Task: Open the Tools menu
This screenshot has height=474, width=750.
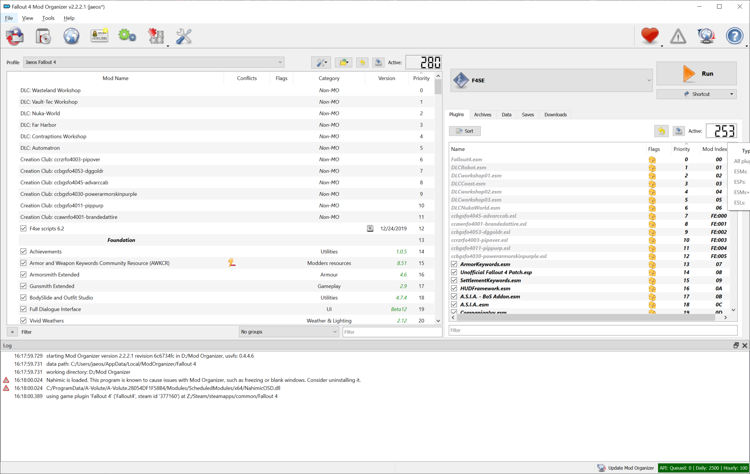Action: click(x=48, y=18)
